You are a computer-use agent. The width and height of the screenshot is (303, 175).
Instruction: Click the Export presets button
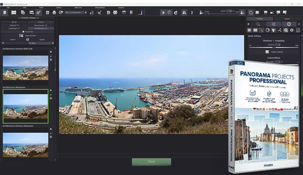pos(42,39)
